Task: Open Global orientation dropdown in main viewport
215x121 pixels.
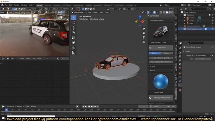Action: point(112,9)
